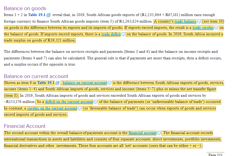Open the balance on current account link
This screenshot has height=156, width=239.
85,83
